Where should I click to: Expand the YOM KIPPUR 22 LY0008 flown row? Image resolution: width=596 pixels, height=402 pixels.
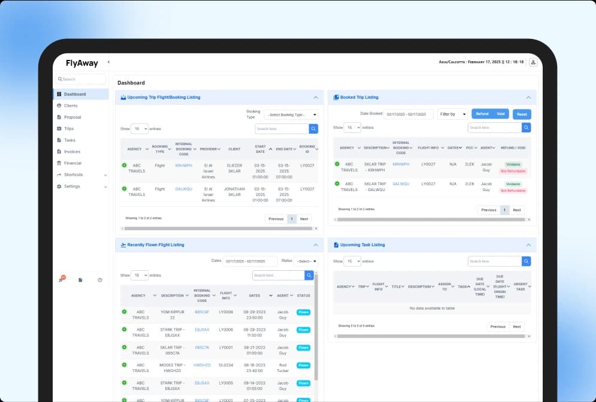tap(125, 312)
